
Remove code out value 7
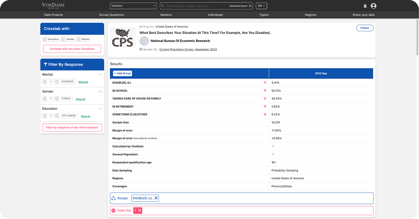click(x=139, y=210)
